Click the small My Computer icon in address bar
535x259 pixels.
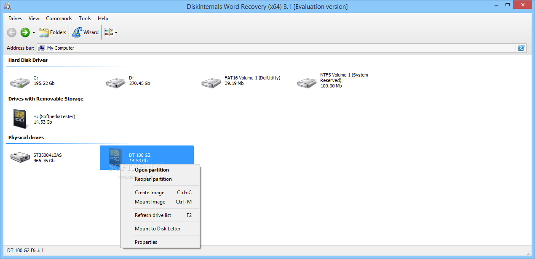click(x=42, y=48)
